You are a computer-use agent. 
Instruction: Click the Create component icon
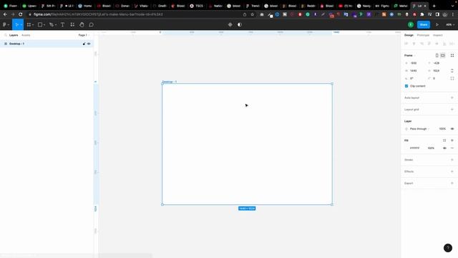230,25
